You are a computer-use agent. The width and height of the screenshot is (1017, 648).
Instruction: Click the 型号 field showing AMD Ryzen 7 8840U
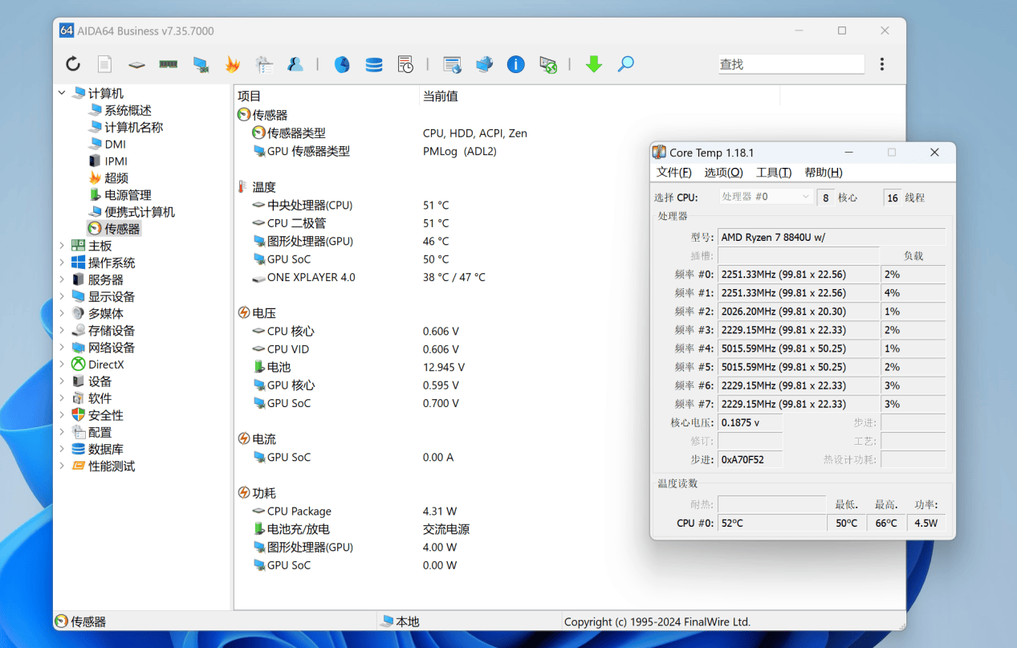point(832,237)
